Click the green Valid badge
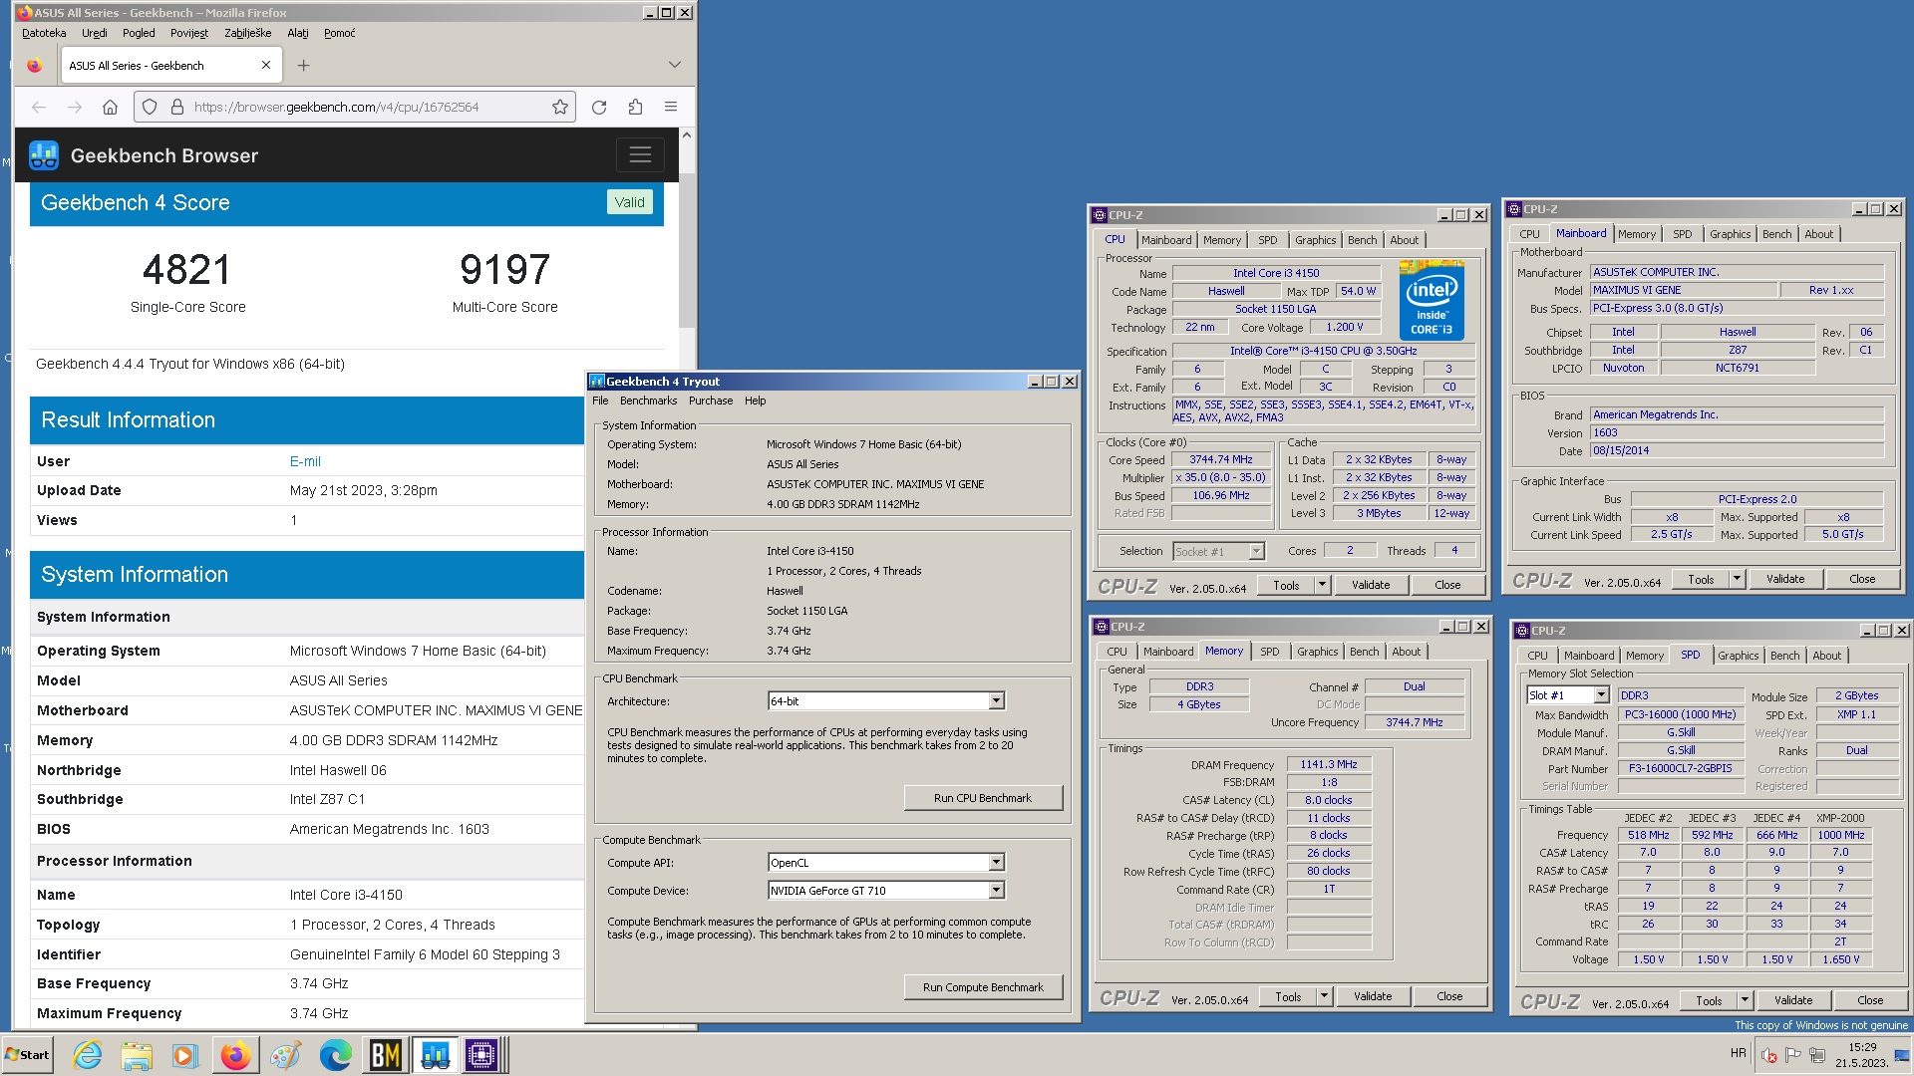The image size is (1914, 1076). (629, 202)
